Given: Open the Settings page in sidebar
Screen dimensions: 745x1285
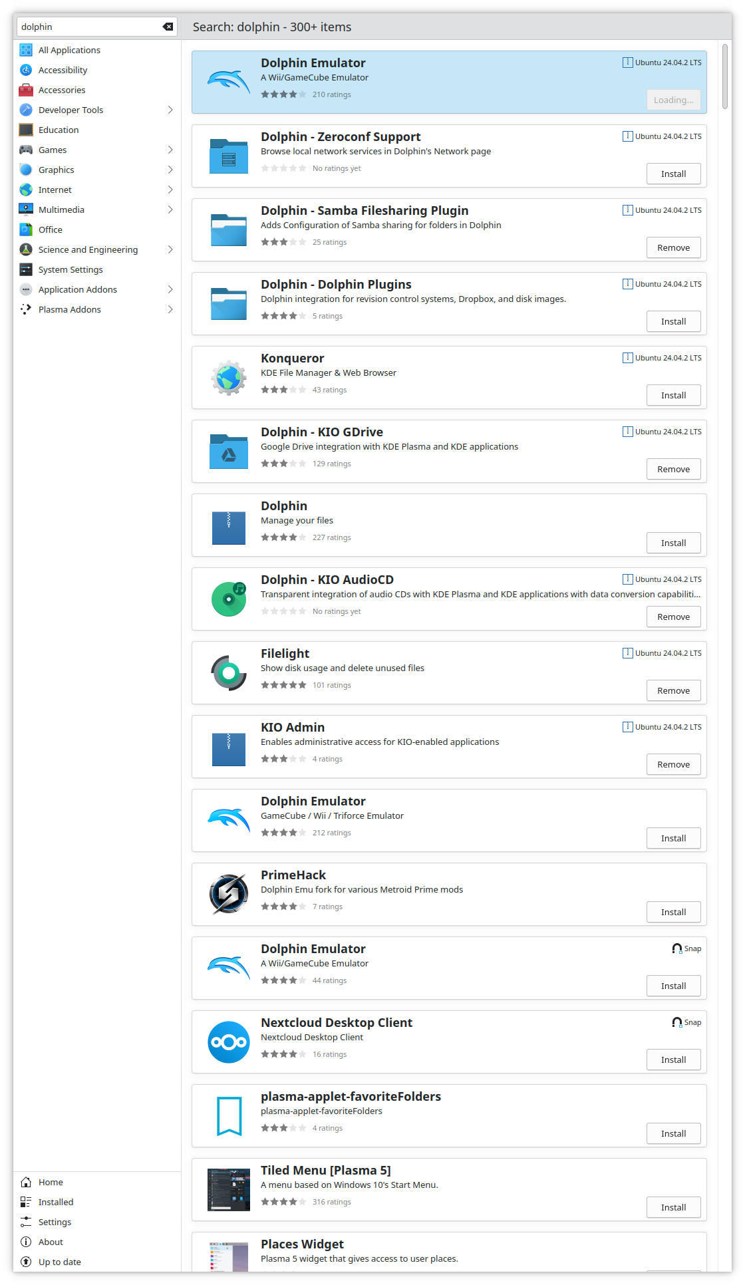Looking at the screenshot, I should (97, 1222).
